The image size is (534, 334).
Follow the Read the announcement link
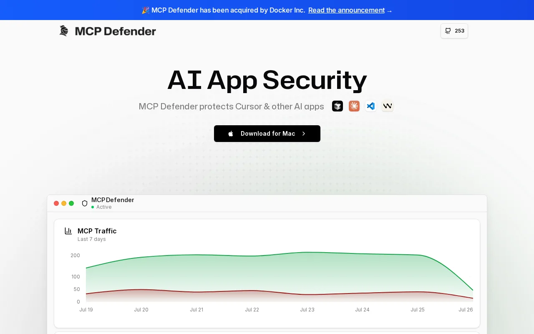346,10
